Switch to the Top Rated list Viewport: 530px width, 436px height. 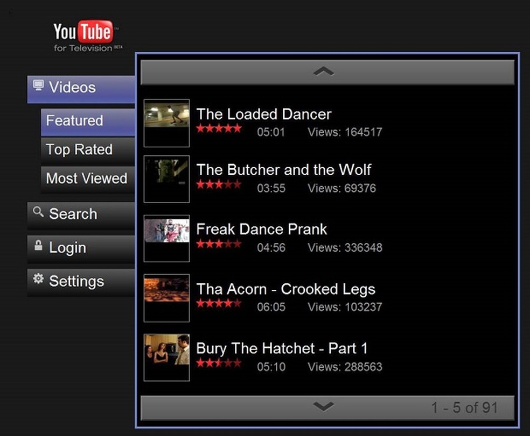point(79,149)
